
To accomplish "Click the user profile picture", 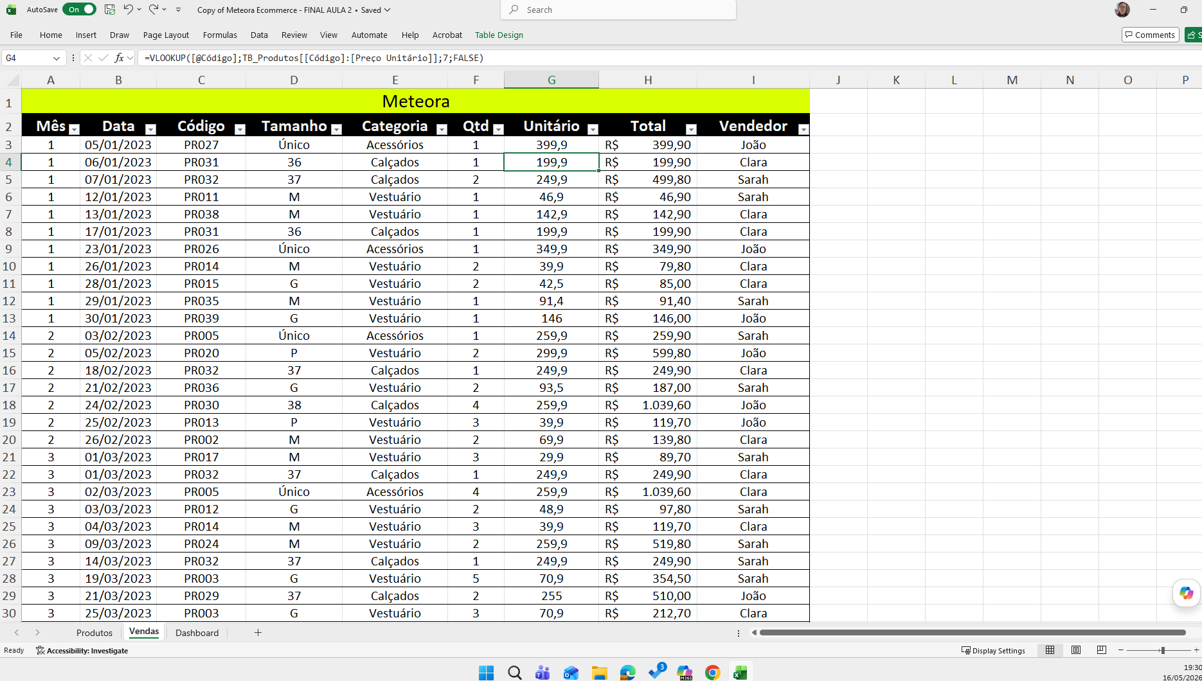I will point(1122,10).
